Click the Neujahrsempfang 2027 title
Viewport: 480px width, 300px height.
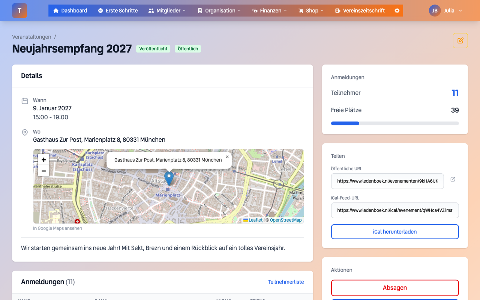pyautogui.click(x=72, y=49)
